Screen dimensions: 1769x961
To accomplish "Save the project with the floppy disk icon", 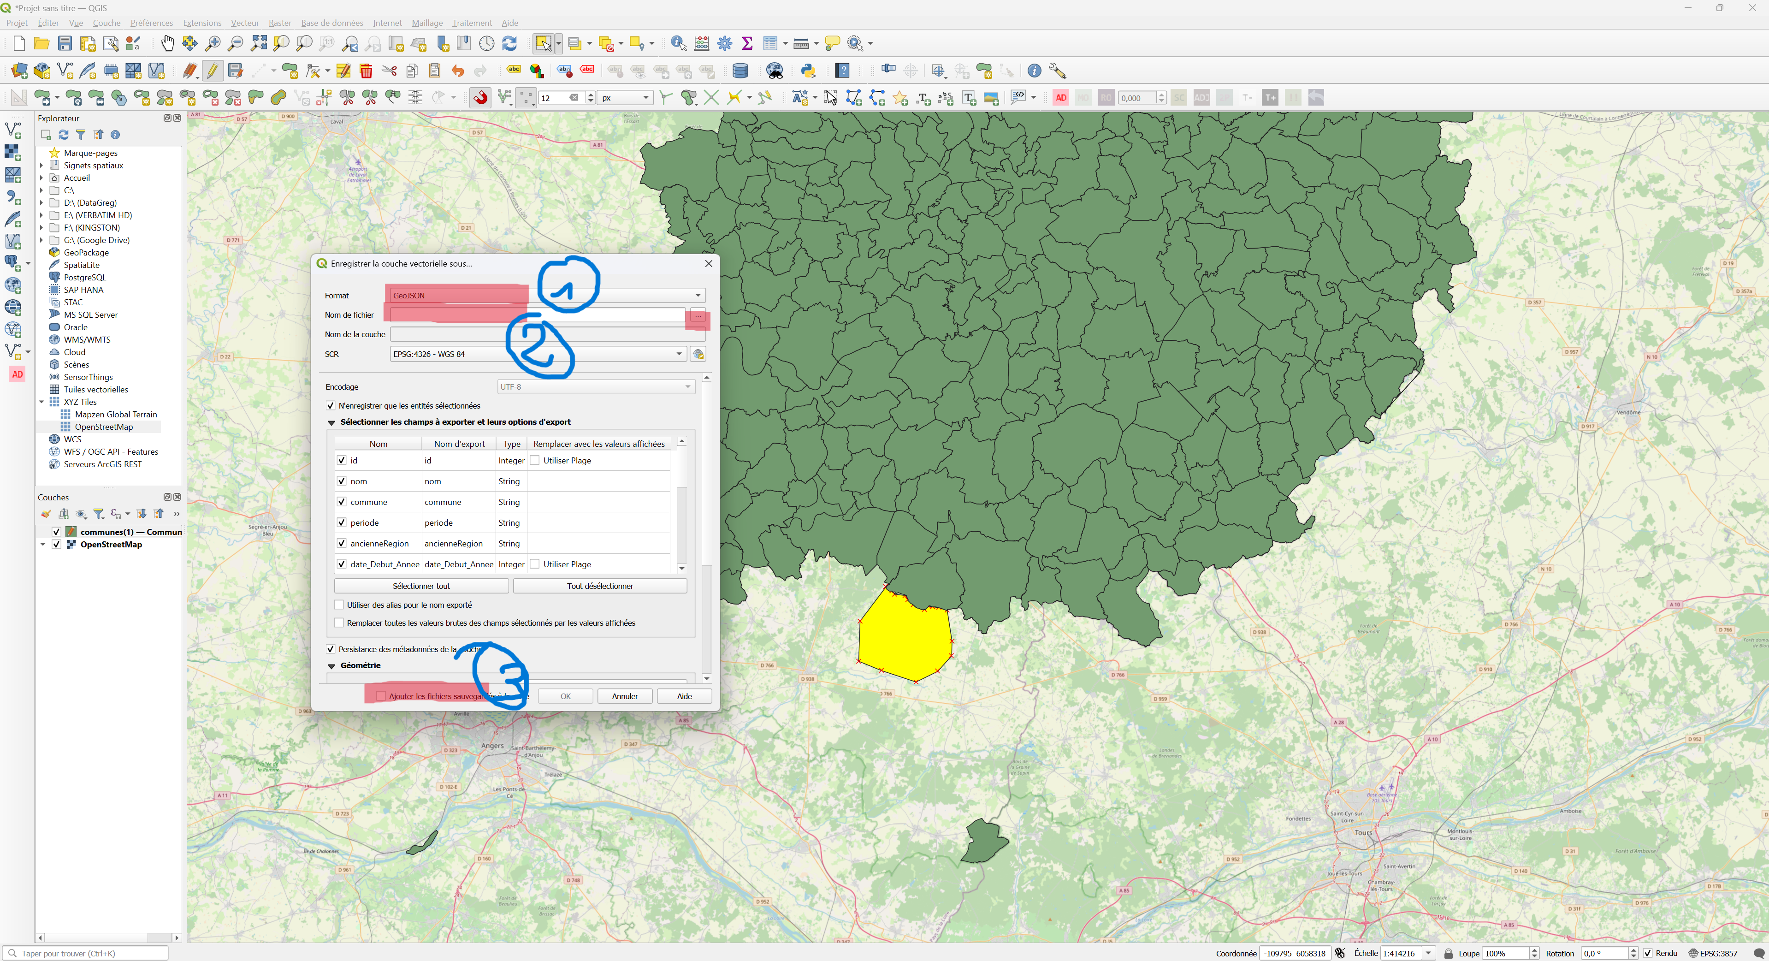I will pyautogui.click(x=65, y=44).
